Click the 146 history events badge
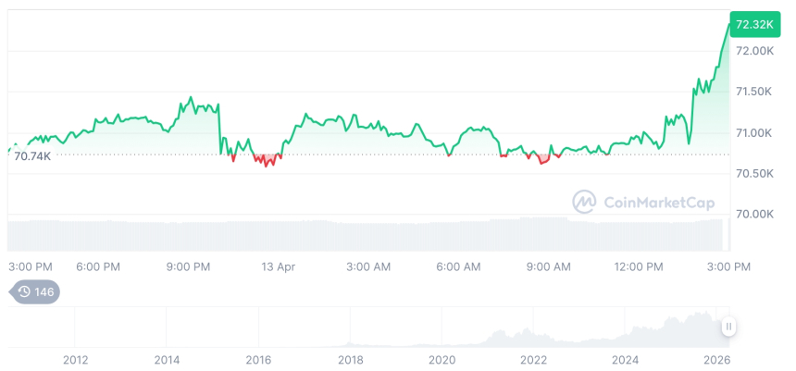This screenshot has width=796, height=371. [36, 292]
